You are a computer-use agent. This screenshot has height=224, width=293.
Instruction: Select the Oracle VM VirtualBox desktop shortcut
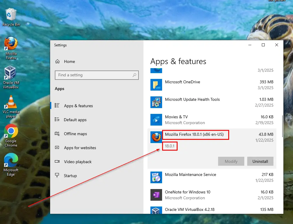click(x=11, y=77)
